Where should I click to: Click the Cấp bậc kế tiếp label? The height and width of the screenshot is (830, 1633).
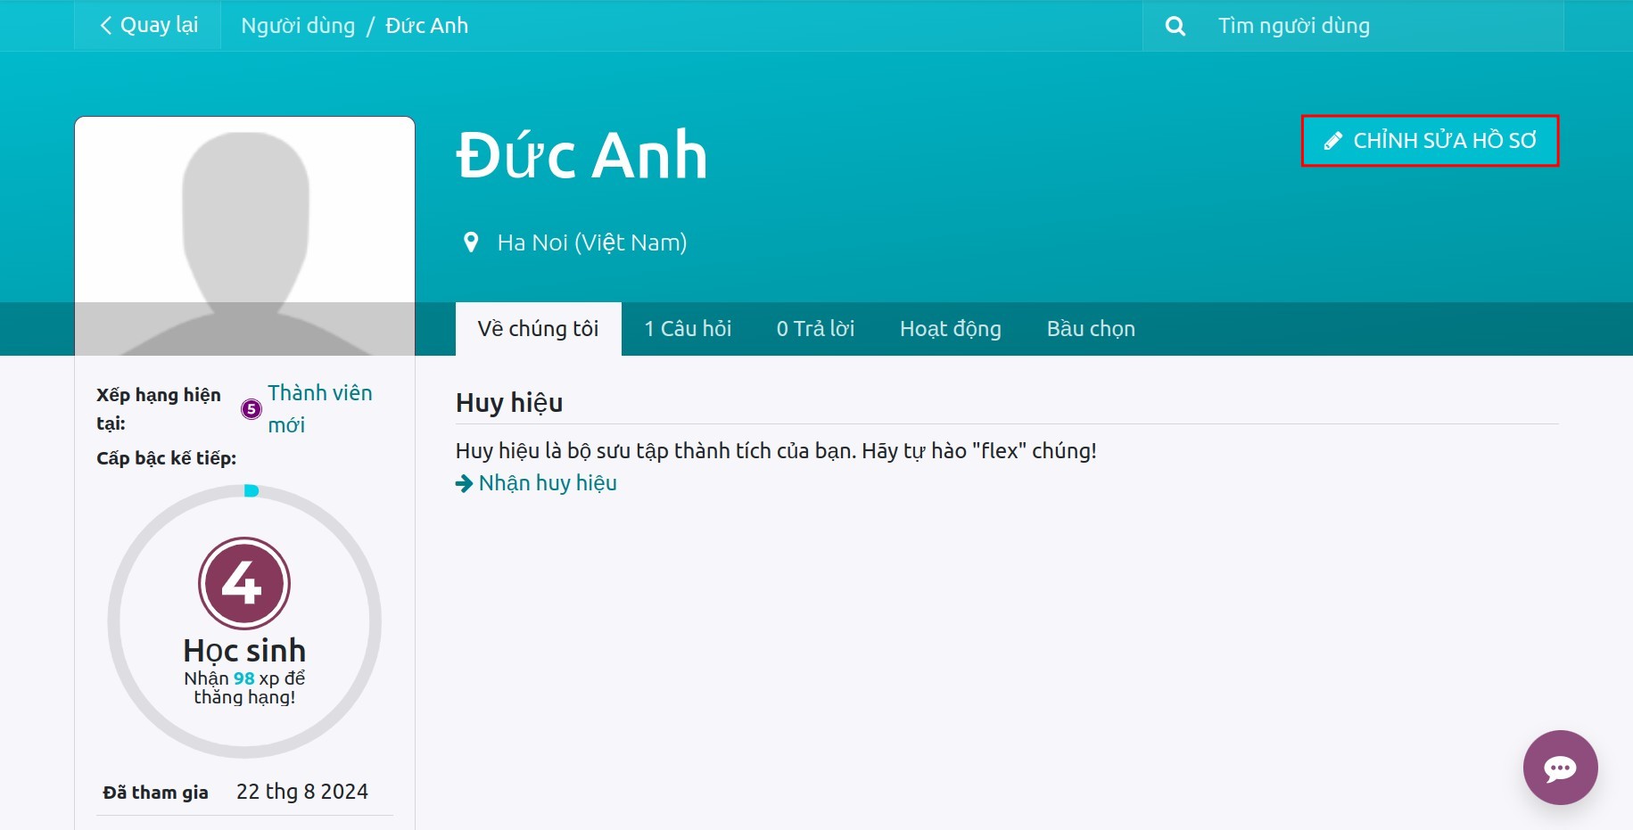point(167,458)
